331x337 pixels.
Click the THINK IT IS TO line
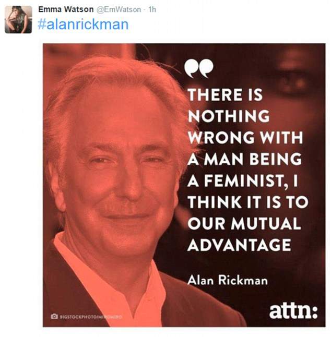pos(248,202)
